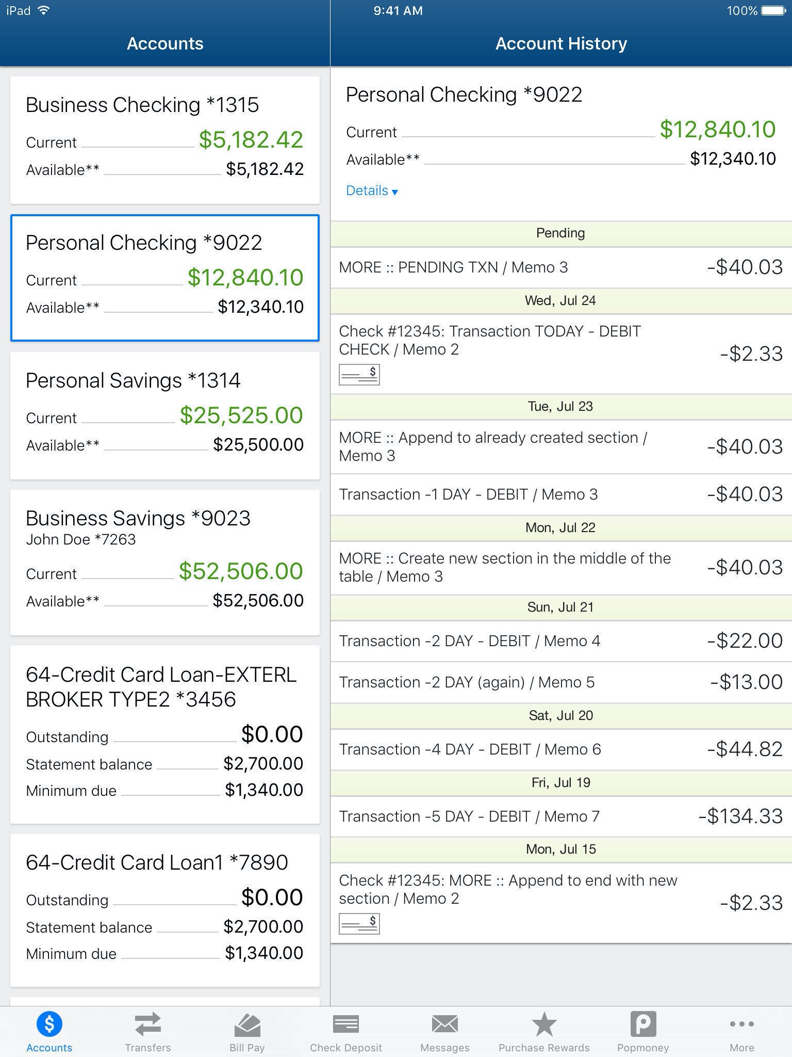Select Personal Savings *1314 account card
The height and width of the screenshot is (1057, 792).
165,415
